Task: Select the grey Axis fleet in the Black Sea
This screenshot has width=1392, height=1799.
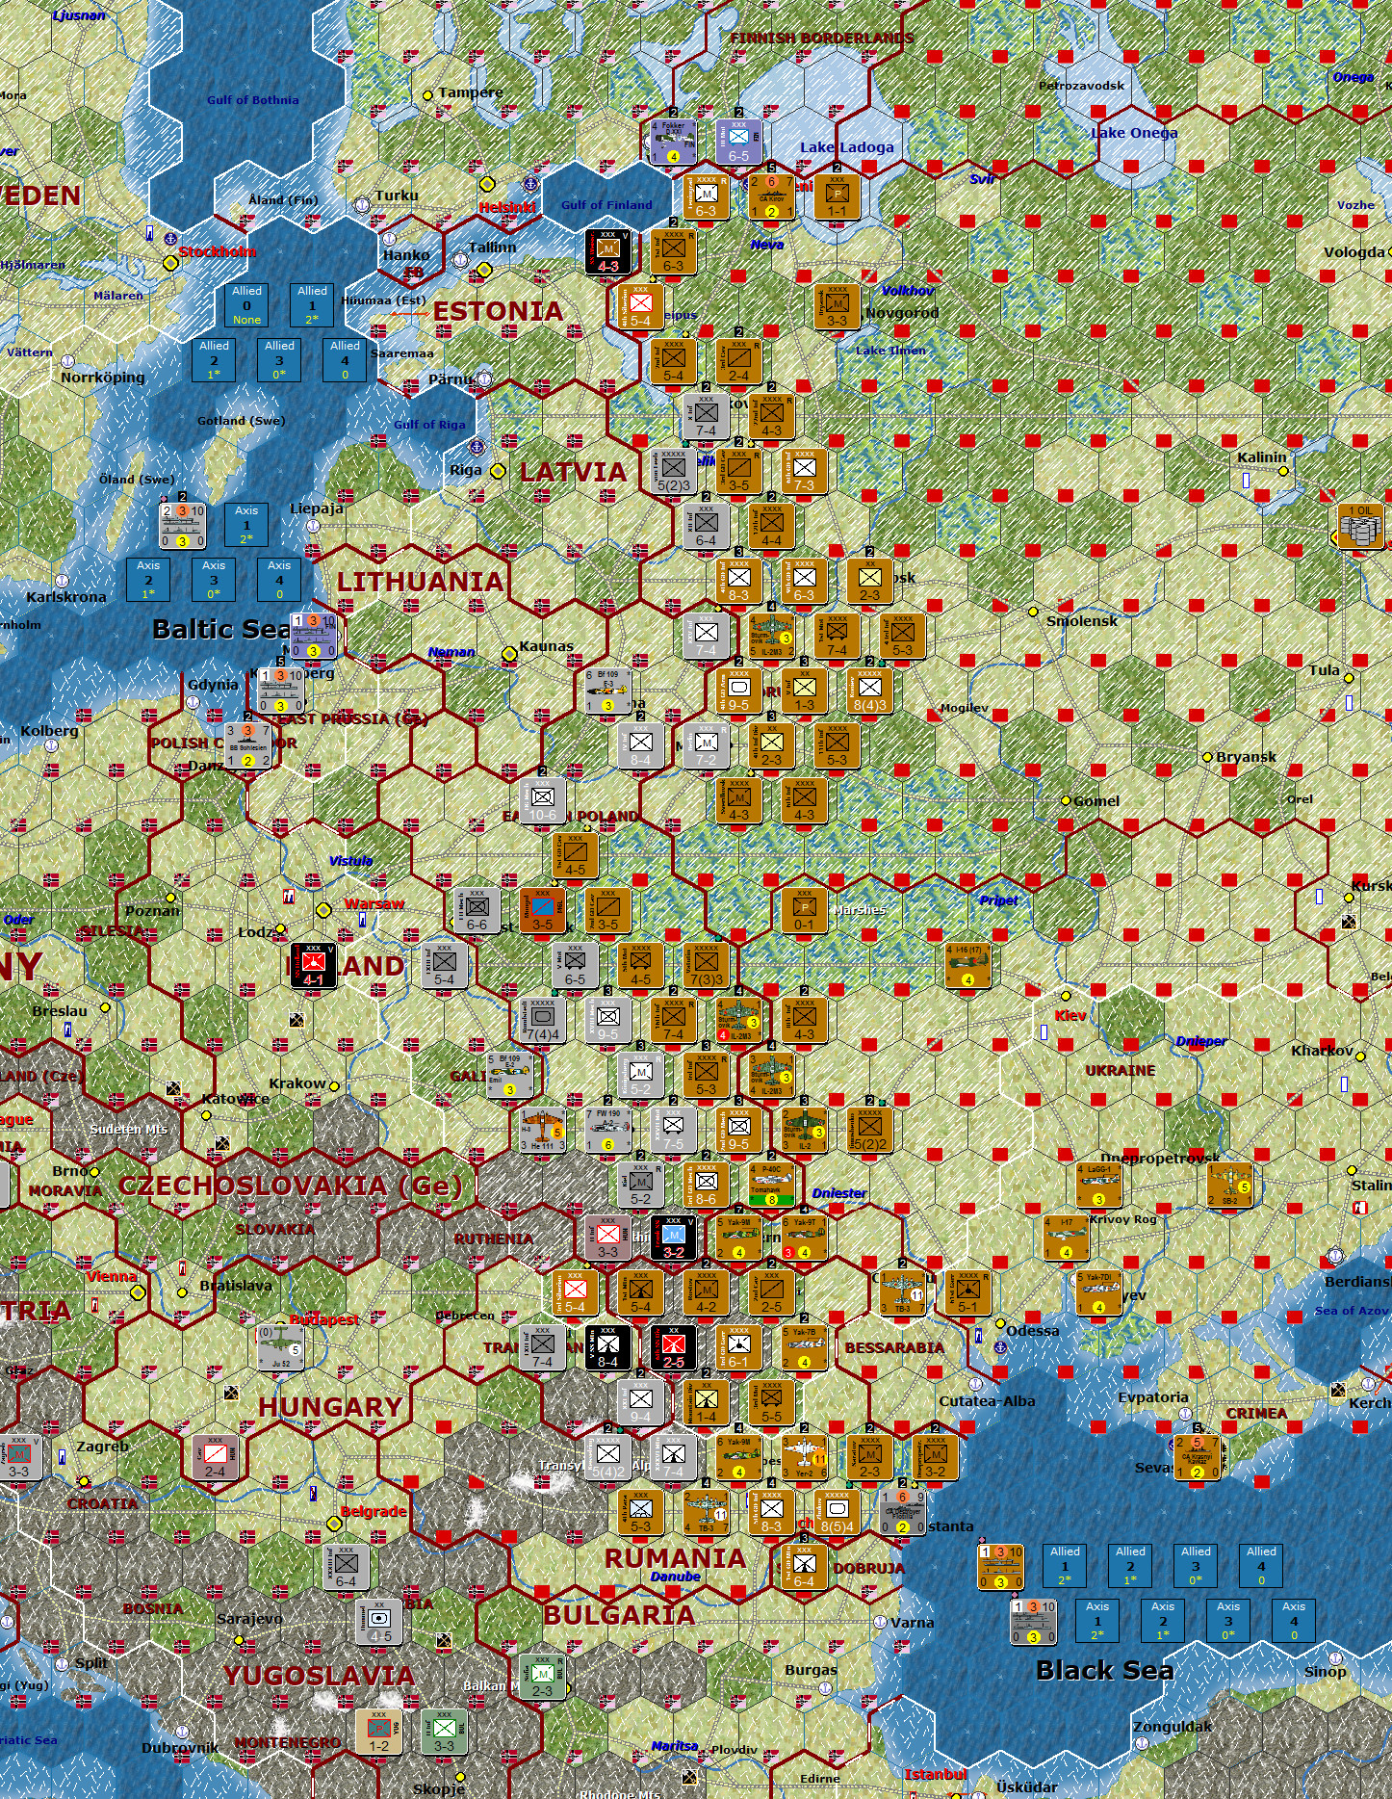Action: tap(1033, 1623)
